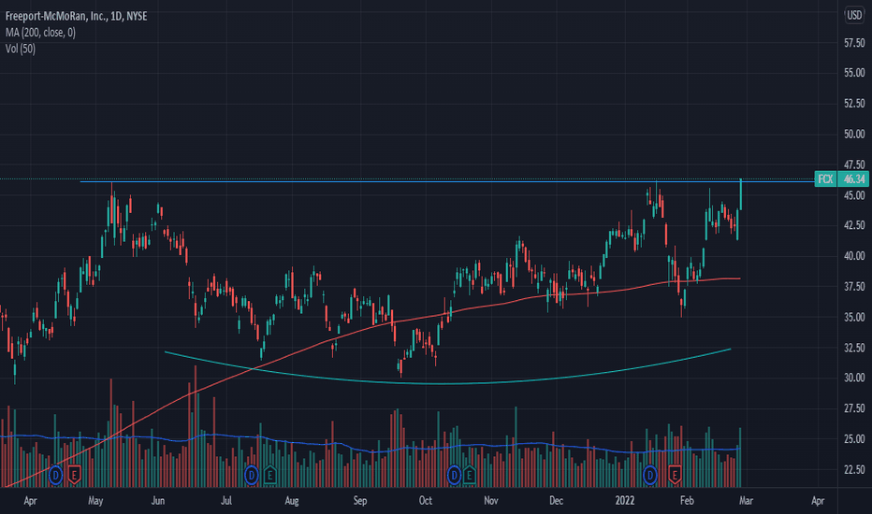
Task: Click the Jul label on time axis
Action: coord(225,501)
